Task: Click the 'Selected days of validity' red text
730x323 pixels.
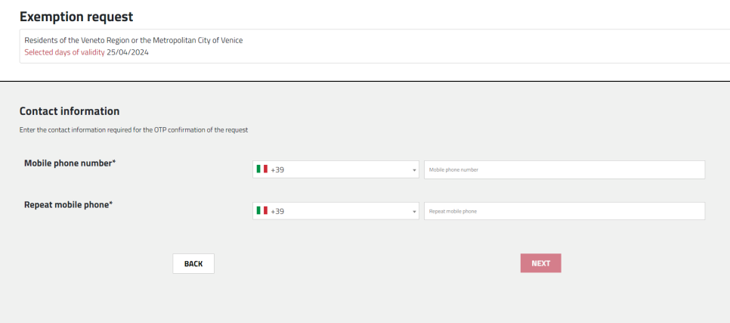Action: click(64, 52)
